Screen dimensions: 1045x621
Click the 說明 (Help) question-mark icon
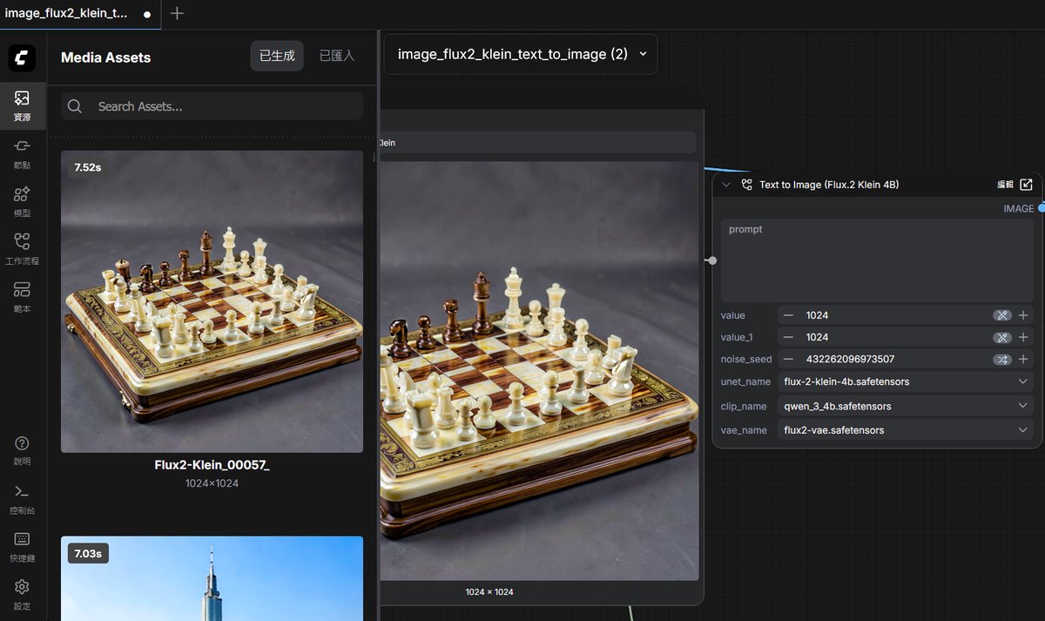click(x=22, y=449)
